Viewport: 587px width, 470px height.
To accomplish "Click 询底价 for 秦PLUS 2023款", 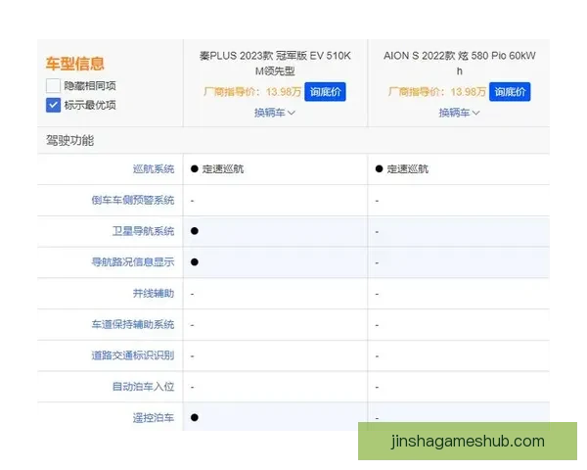I will coord(325,92).
